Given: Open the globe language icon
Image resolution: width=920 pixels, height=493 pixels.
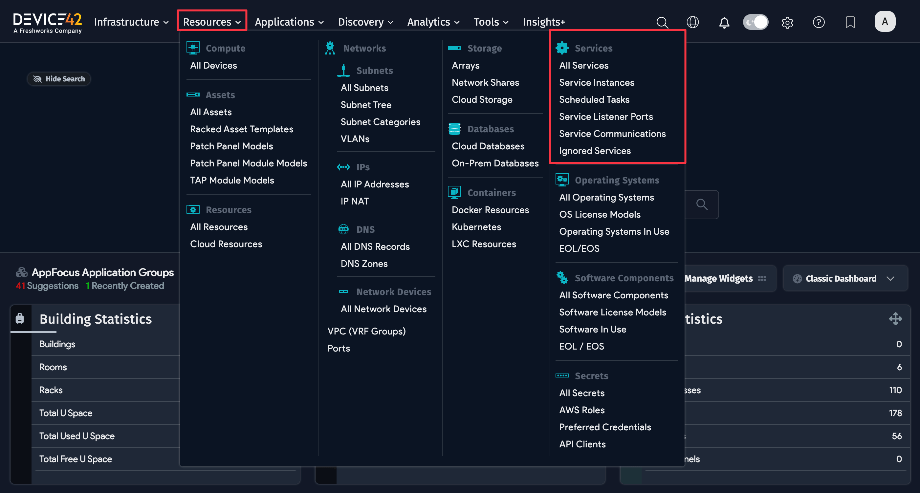Looking at the screenshot, I should [x=692, y=22].
